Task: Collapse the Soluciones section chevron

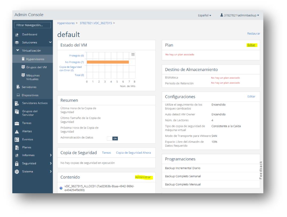Action: 50,42
